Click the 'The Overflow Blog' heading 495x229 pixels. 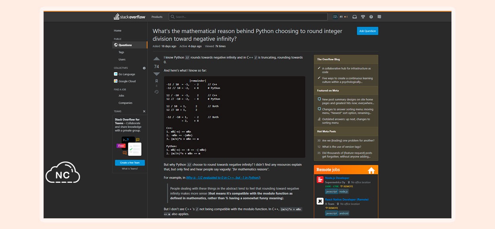(328, 60)
